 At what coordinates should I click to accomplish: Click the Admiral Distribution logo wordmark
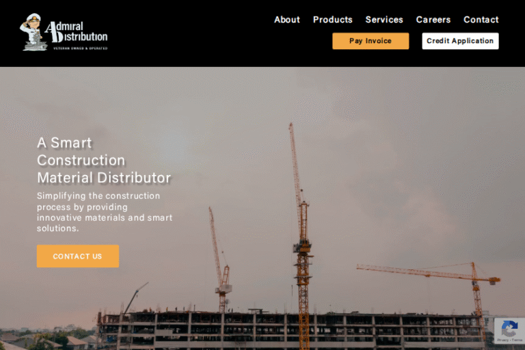click(77, 32)
